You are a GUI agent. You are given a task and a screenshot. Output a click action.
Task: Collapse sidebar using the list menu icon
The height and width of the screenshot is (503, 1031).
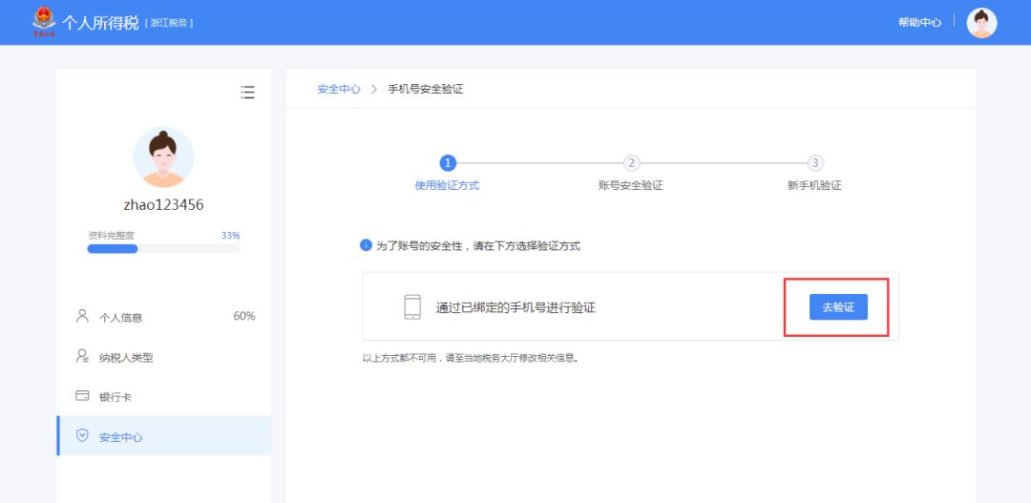point(247,93)
